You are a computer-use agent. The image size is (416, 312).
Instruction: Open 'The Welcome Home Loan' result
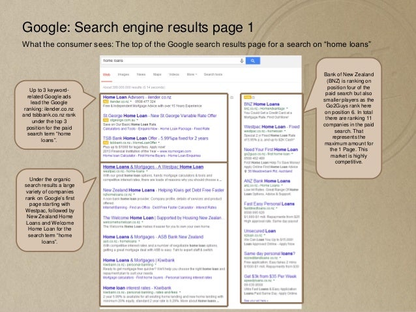coord(164,218)
